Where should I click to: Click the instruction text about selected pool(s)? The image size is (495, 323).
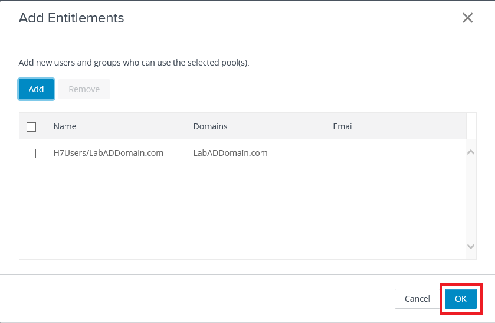pos(134,63)
